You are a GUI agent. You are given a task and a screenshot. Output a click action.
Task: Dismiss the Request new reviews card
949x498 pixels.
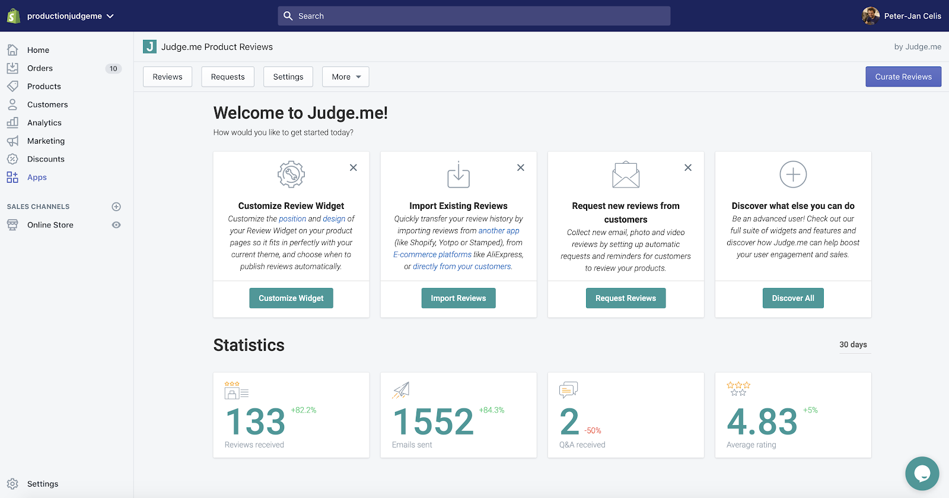(x=688, y=168)
